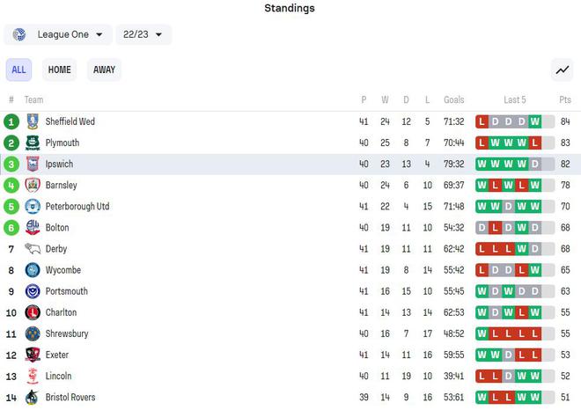Click the Bolton club crest icon
The image size is (581, 410).
pyautogui.click(x=33, y=227)
